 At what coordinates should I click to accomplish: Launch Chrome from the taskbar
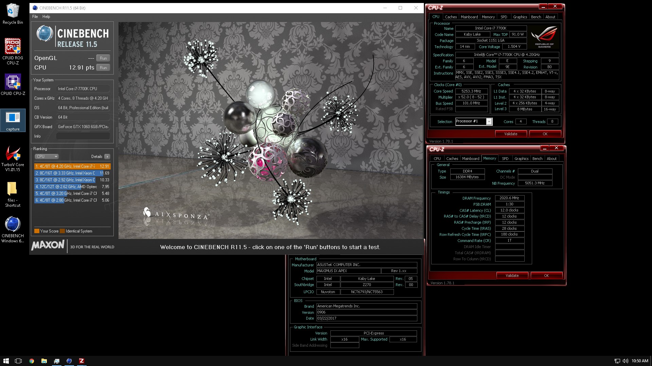pyautogui.click(x=32, y=361)
